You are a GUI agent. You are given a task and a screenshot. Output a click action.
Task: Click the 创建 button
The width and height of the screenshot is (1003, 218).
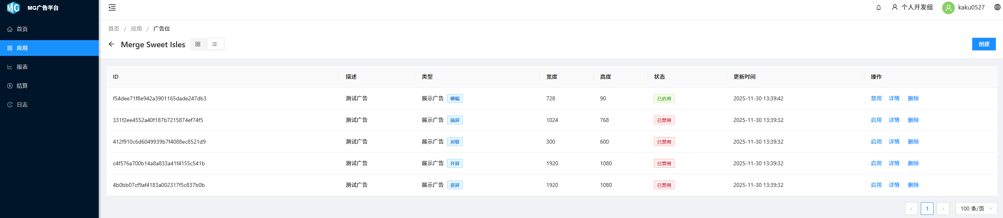pos(984,44)
